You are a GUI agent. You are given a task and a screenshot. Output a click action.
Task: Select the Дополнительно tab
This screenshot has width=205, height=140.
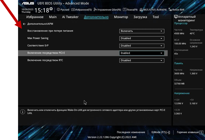pyautogui.click(x=96, y=17)
